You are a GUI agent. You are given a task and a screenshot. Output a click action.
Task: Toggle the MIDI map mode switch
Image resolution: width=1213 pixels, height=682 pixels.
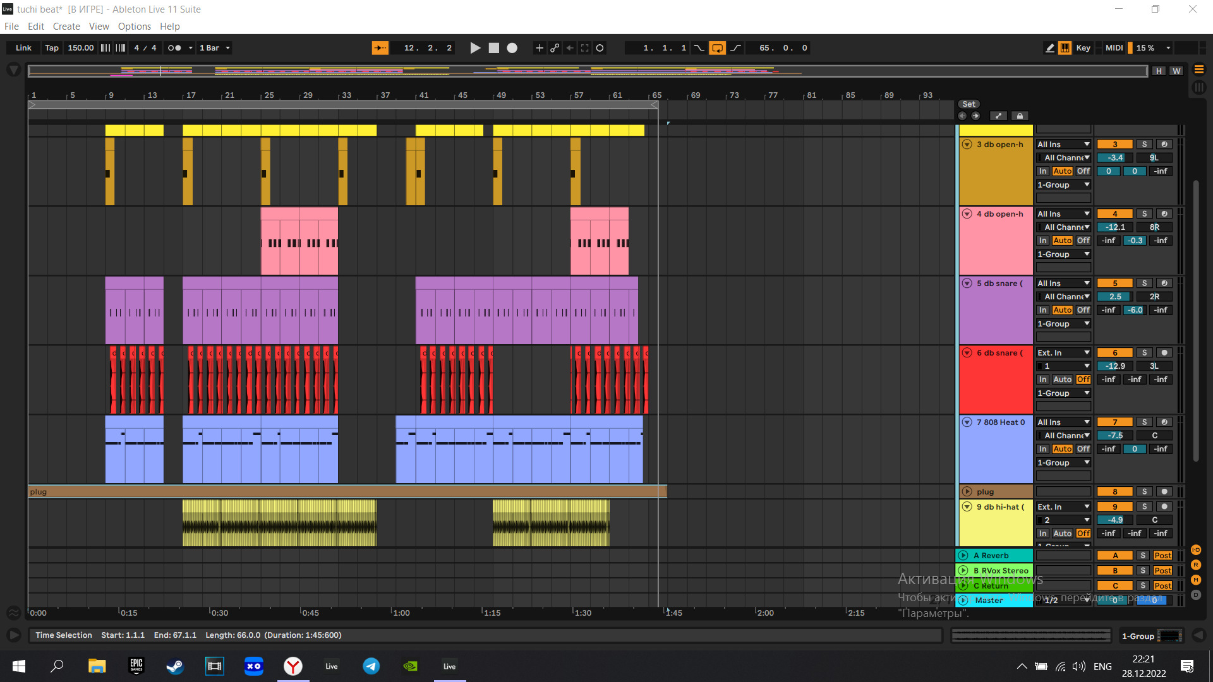pyautogui.click(x=1114, y=48)
